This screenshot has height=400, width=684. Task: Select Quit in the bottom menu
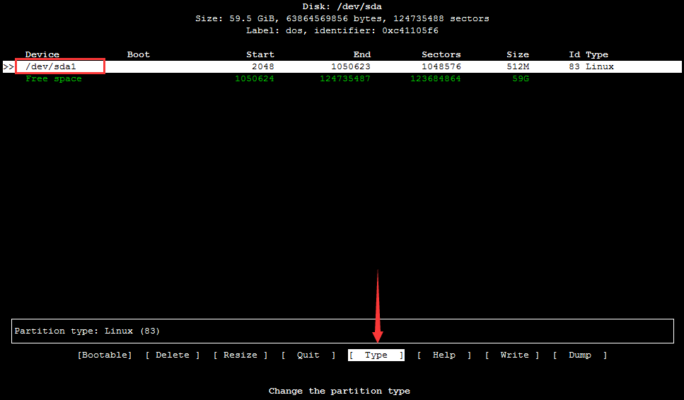(x=308, y=355)
